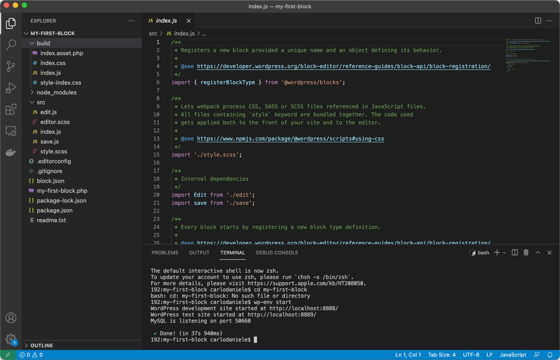Open the Source Control view
The image size is (560, 360).
click(11, 66)
